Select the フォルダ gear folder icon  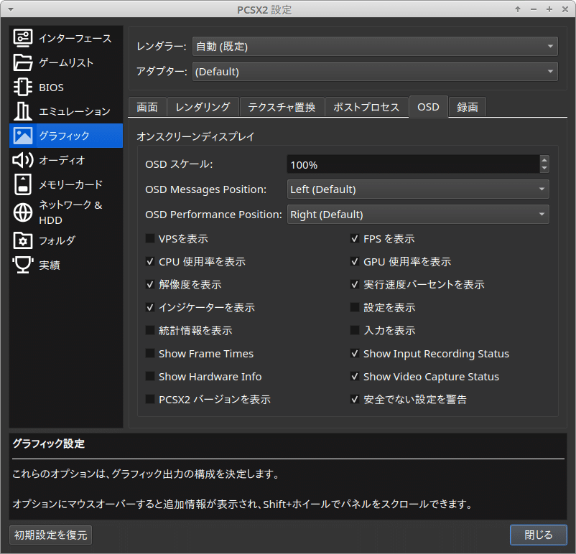tap(23, 240)
